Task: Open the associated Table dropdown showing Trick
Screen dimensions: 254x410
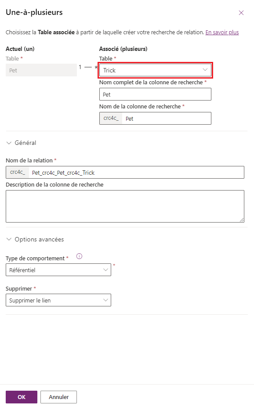Action: point(155,70)
